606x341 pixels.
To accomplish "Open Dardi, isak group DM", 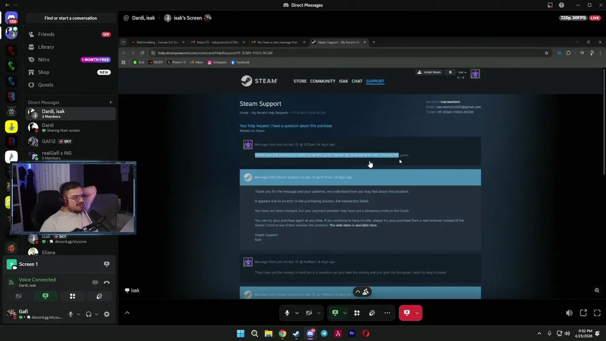I will pos(71,114).
